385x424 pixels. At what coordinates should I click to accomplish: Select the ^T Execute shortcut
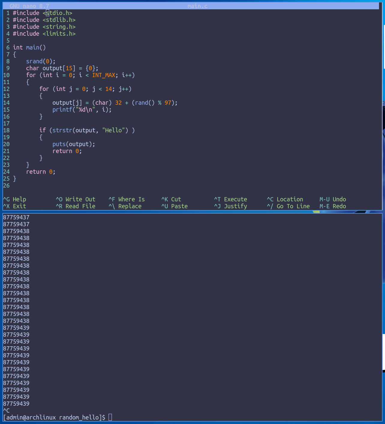click(231, 199)
